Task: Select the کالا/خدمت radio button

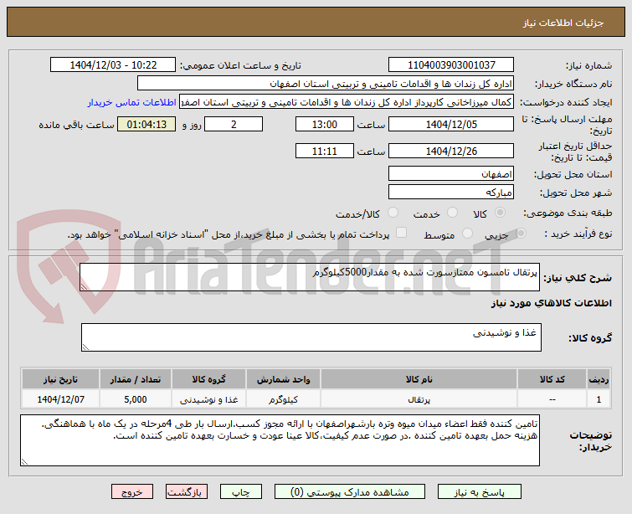Action: coord(393,212)
